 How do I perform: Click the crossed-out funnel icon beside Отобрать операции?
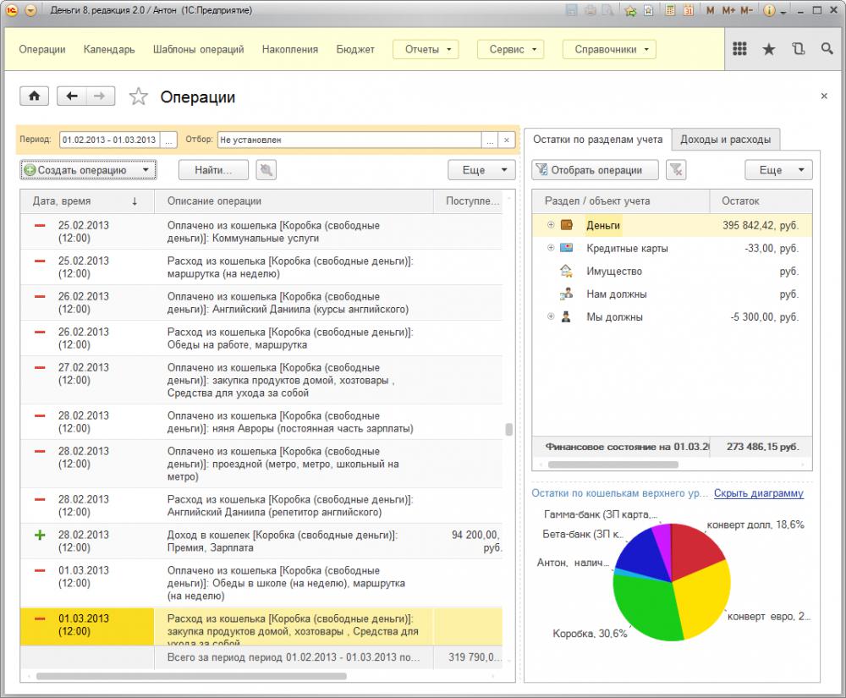(676, 170)
